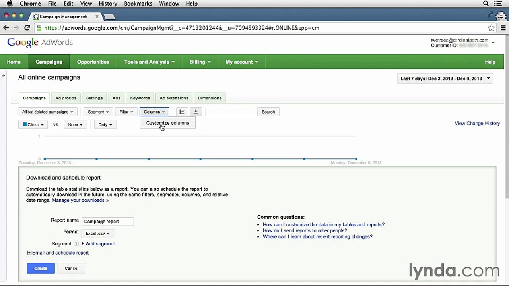Viewport: 509px width, 286px height.
Task: Toggle the graph chart icon button
Action: click(x=182, y=112)
